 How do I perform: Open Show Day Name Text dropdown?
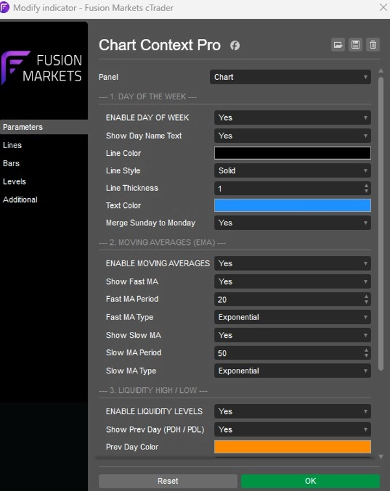click(x=292, y=136)
